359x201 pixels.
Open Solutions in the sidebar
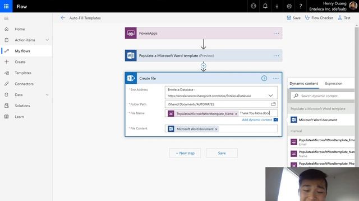(26, 106)
